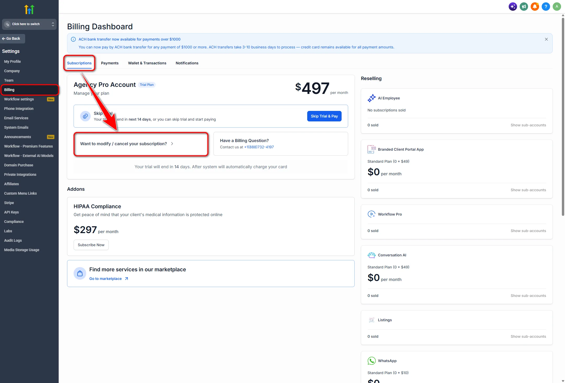Open the 'Click here to switch' account dropdown

[29, 24]
